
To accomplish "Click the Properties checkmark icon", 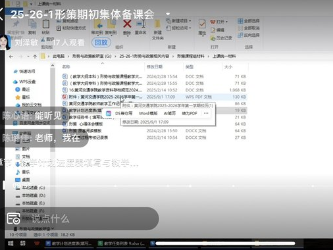I will pyautogui.click(x=202, y=24).
